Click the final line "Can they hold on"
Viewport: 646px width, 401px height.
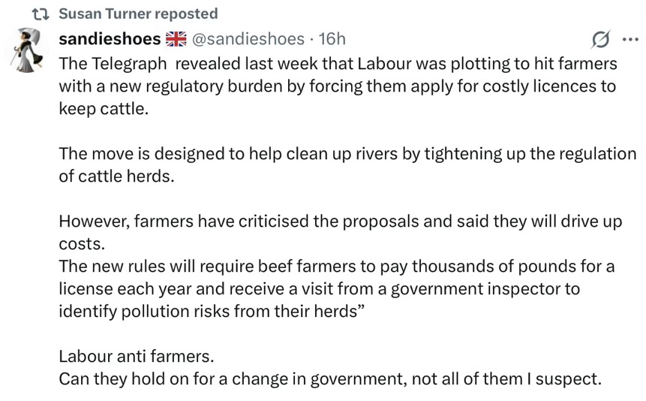(330, 379)
